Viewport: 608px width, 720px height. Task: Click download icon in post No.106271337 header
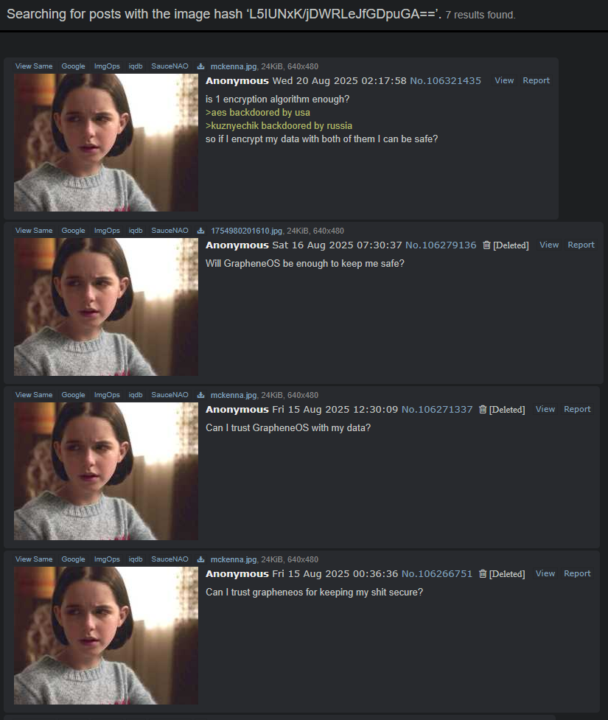click(x=200, y=395)
